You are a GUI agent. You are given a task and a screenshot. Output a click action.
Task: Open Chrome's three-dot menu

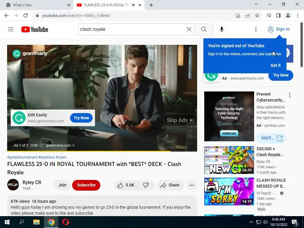tap(297, 15)
